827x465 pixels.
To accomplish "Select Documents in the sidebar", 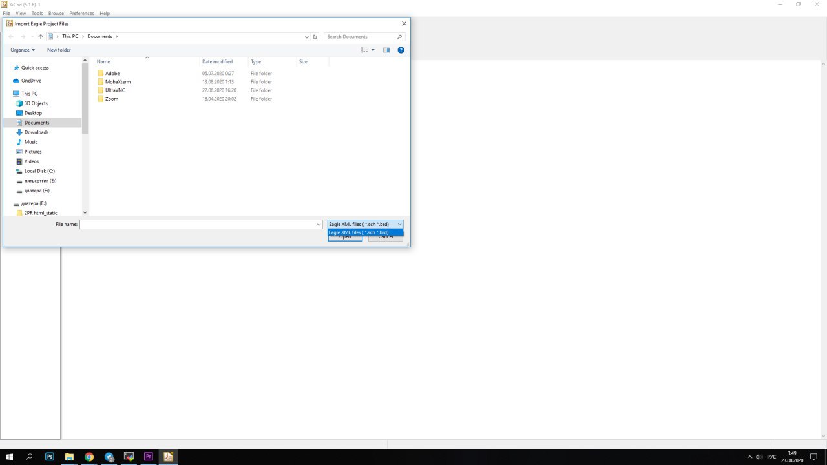I will point(37,123).
